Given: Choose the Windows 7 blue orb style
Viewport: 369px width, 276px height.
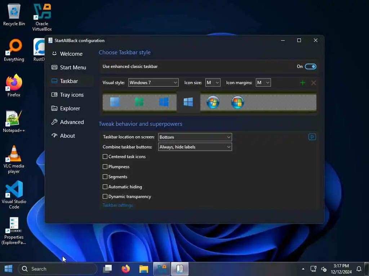Looking at the screenshot, I should pos(213,102).
